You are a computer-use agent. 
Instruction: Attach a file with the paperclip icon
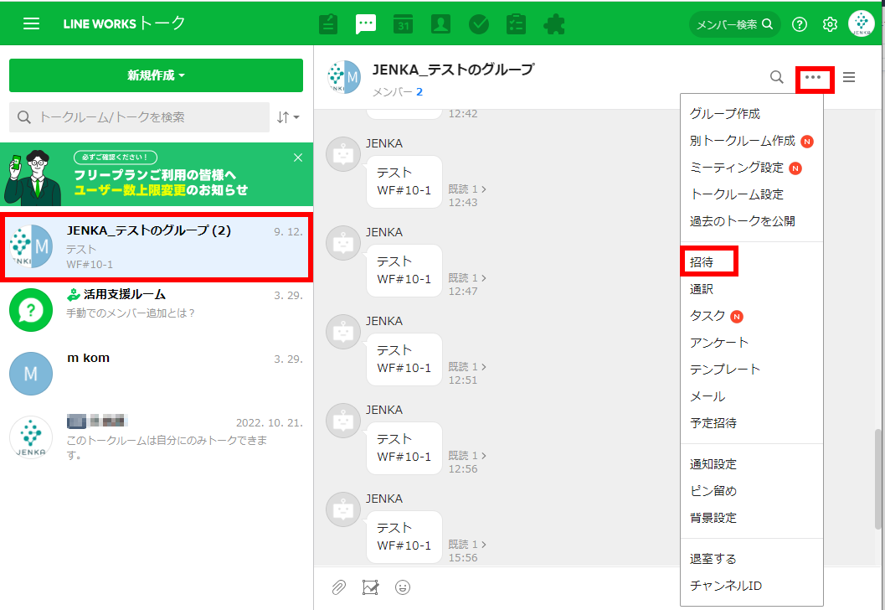click(338, 587)
